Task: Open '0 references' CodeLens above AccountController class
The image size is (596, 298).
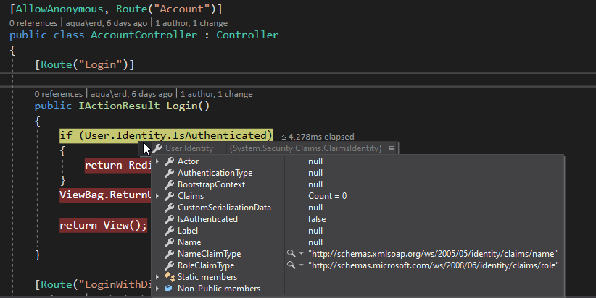Action: click(x=33, y=23)
